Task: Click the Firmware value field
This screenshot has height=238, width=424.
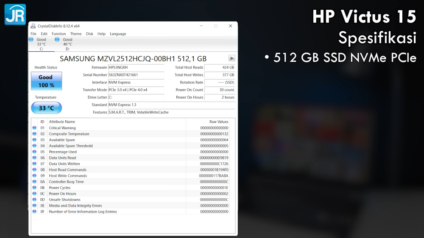Action: point(136,67)
